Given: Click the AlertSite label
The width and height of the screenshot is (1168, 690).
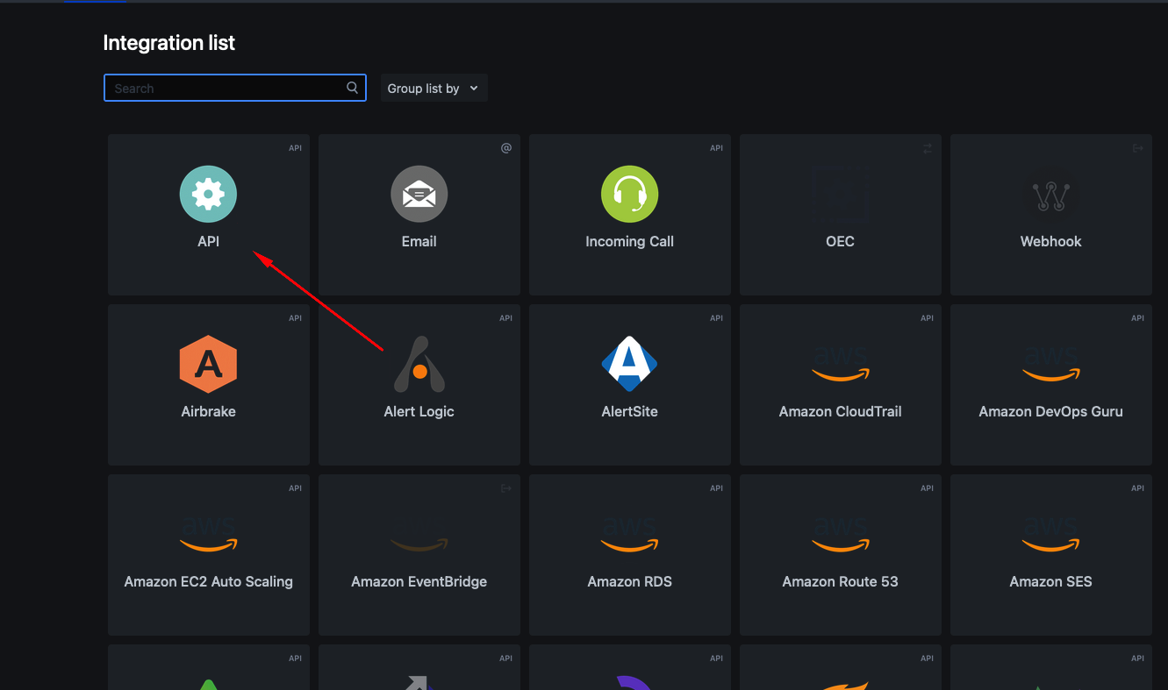Looking at the screenshot, I should click(630, 411).
